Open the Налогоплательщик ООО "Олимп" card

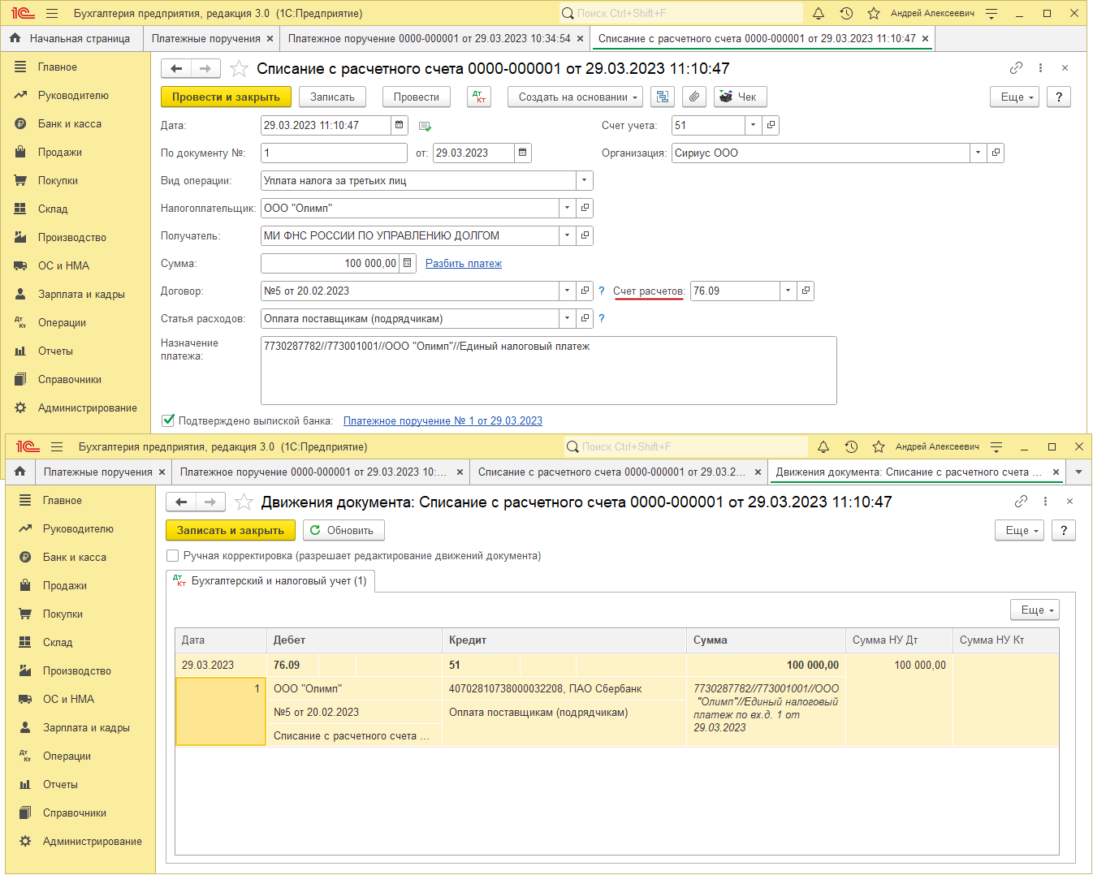pyautogui.click(x=585, y=208)
